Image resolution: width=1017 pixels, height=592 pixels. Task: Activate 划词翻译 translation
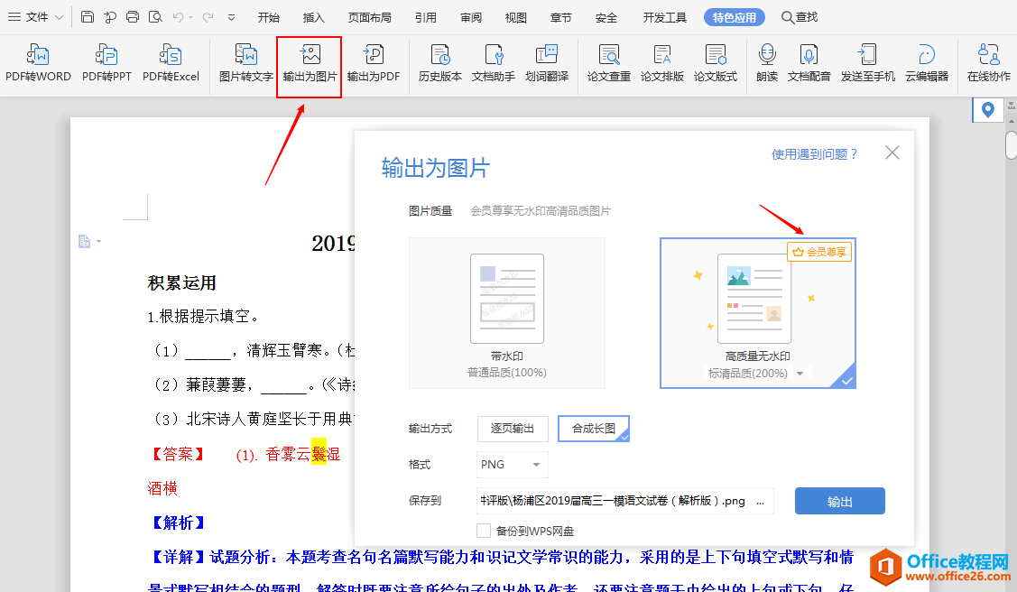coord(547,63)
